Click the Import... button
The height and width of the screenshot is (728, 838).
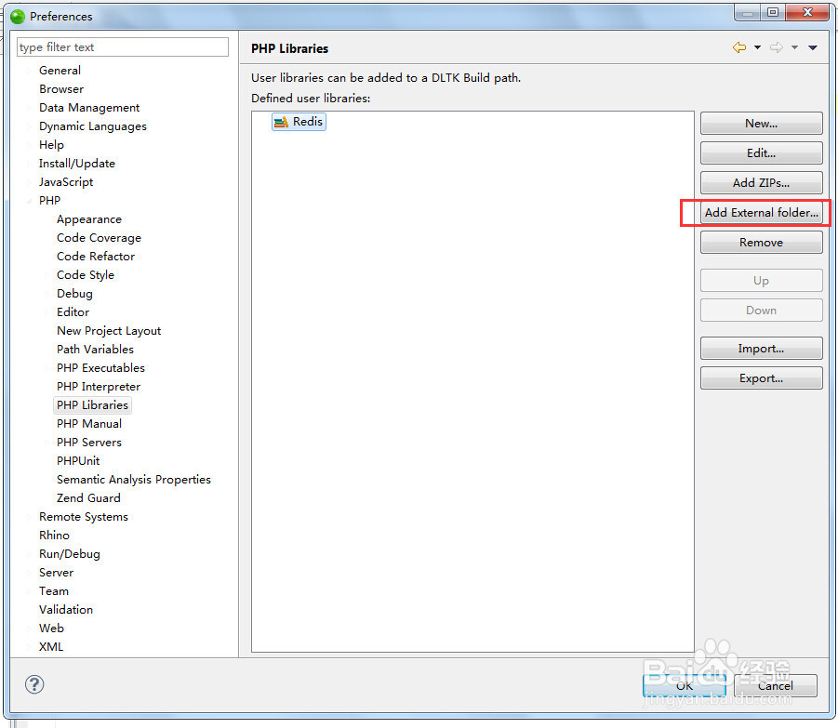pyautogui.click(x=761, y=349)
